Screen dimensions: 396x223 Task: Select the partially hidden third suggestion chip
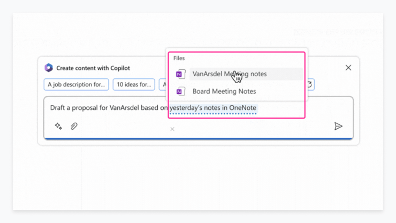[x=164, y=85]
